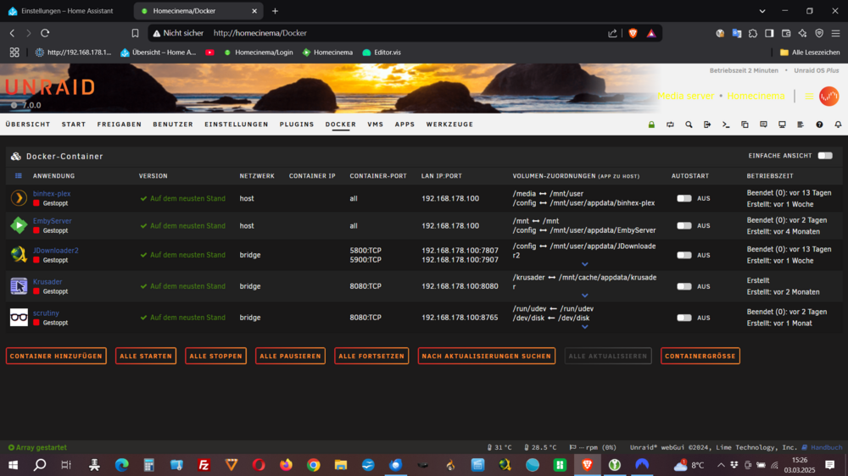The image size is (848, 476).
Task: Click Alle stoppen button
Action: tap(215, 356)
